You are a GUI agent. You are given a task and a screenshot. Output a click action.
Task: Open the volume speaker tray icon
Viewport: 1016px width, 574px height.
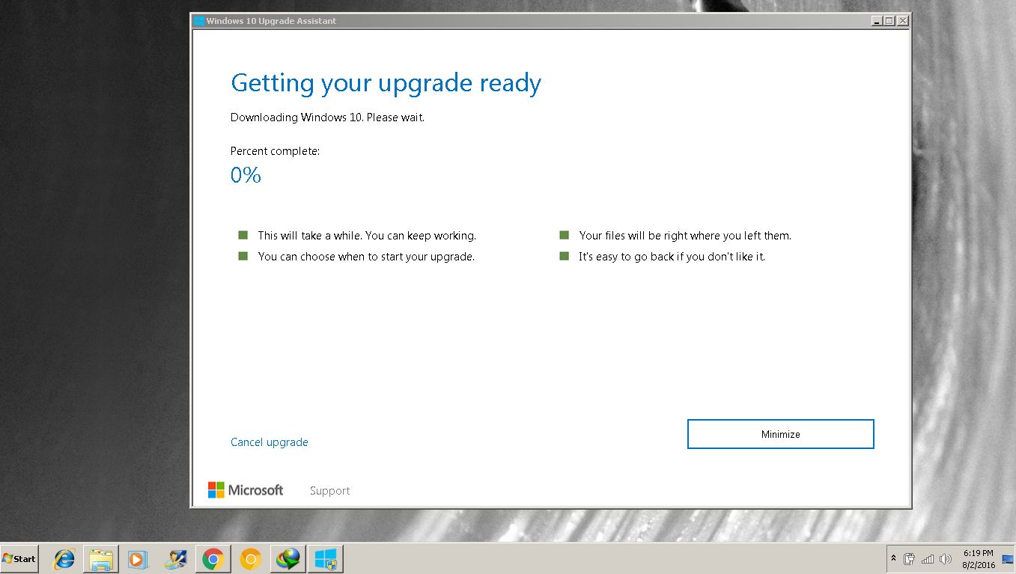tap(946, 559)
